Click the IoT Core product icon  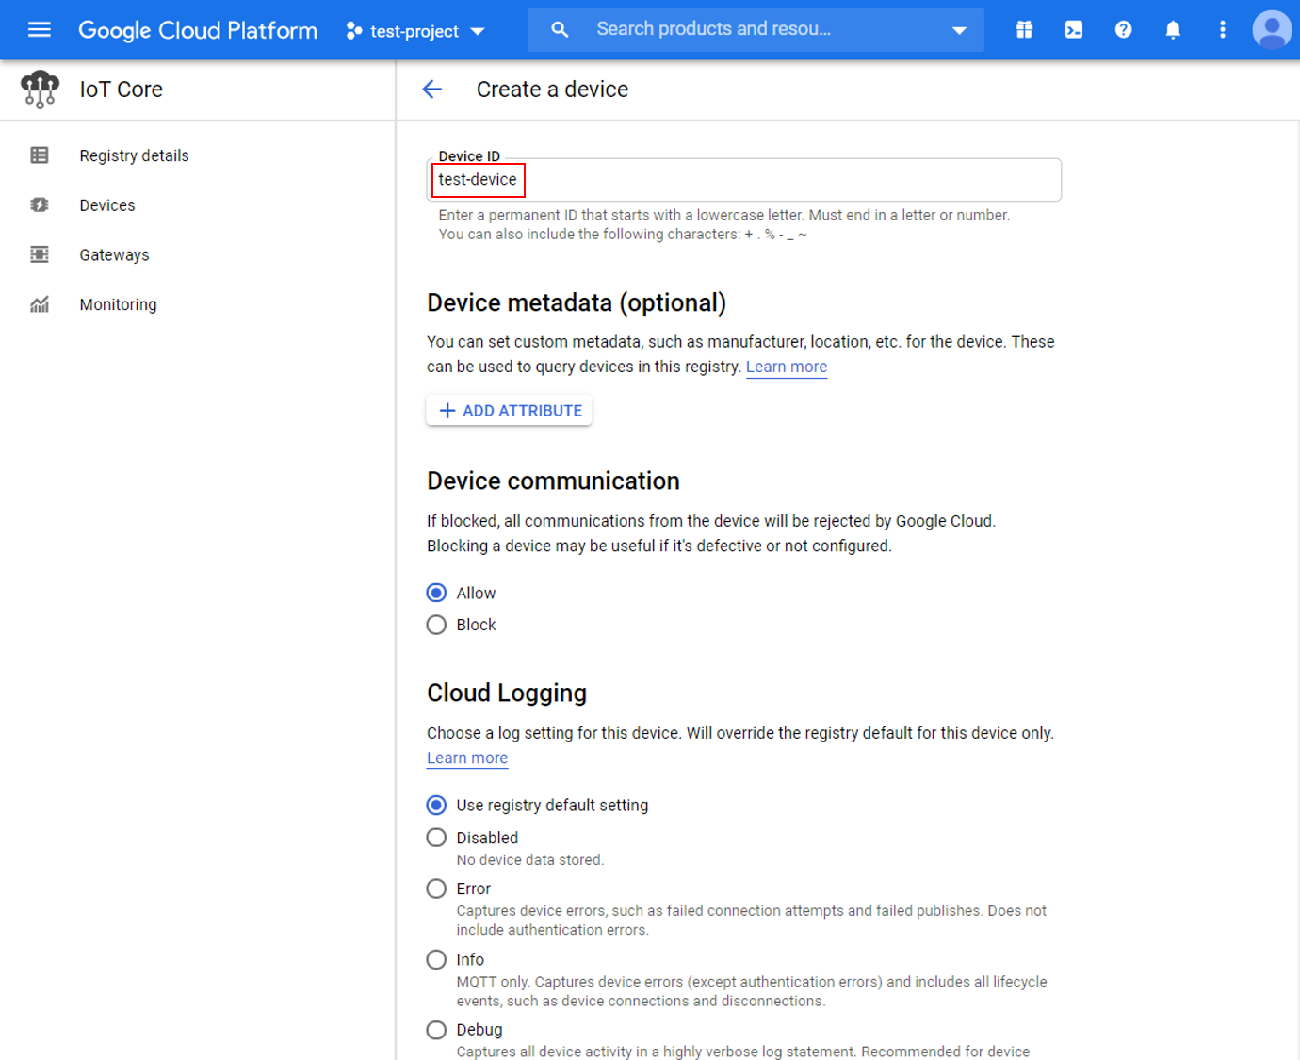pyautogui.click(x=40, y=90)
